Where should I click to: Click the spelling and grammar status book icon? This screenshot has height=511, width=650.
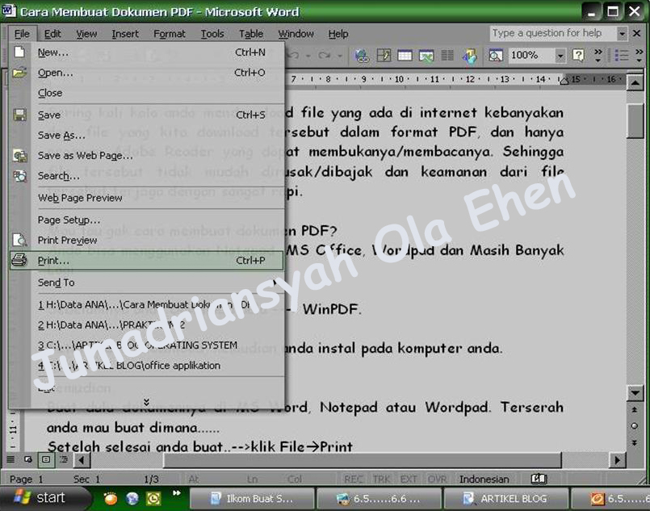click(x=539, y=479)
